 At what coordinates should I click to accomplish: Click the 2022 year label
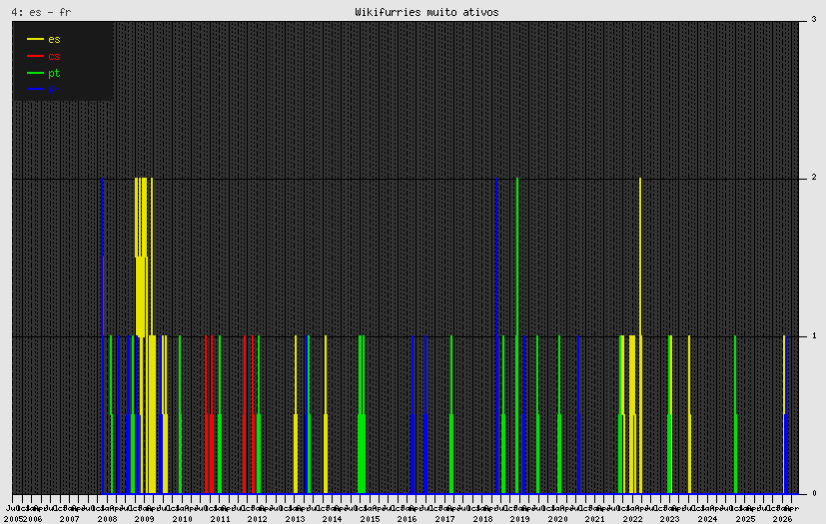point(632,519)
